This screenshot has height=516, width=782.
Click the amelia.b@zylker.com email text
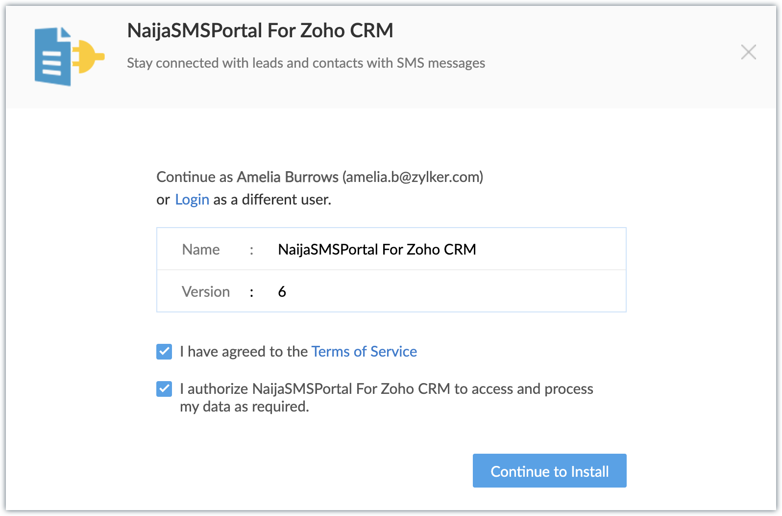(413, 177)
